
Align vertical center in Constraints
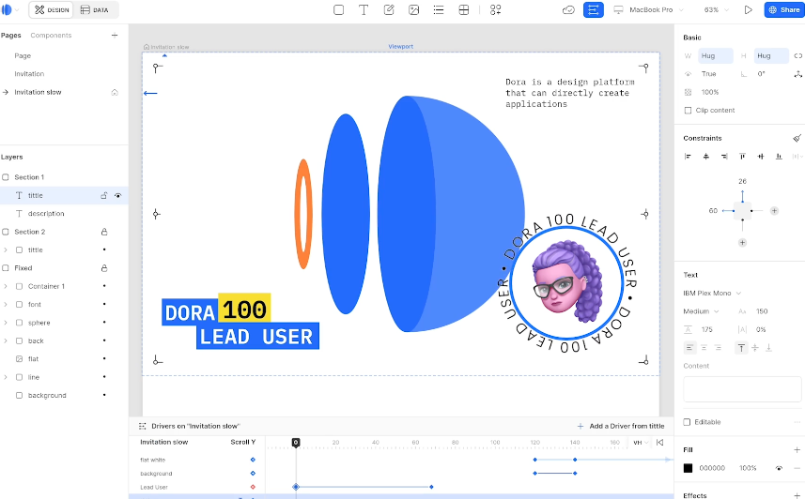click(x=760, y=157)
